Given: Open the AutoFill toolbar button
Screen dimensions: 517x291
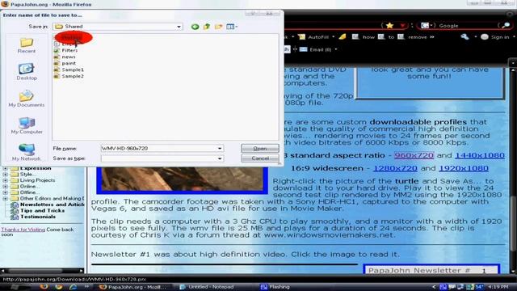Looking at the screenshot, I should point(315,37).
